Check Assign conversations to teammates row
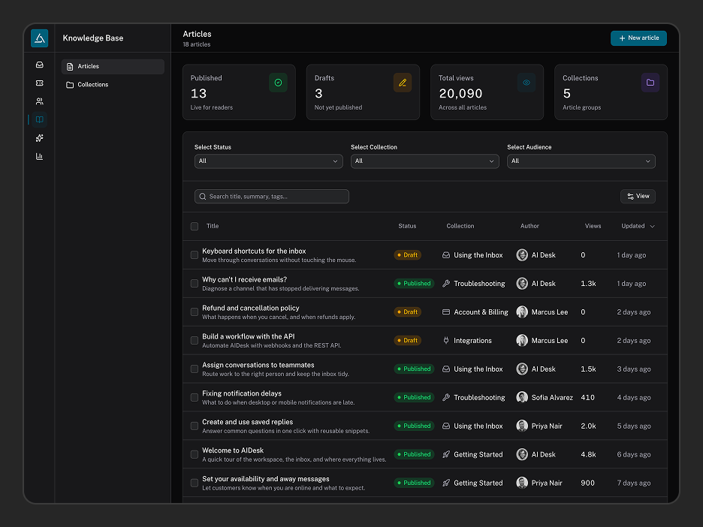Image resolution: width=703 pixels, height=527 pixels. [194, 369]
